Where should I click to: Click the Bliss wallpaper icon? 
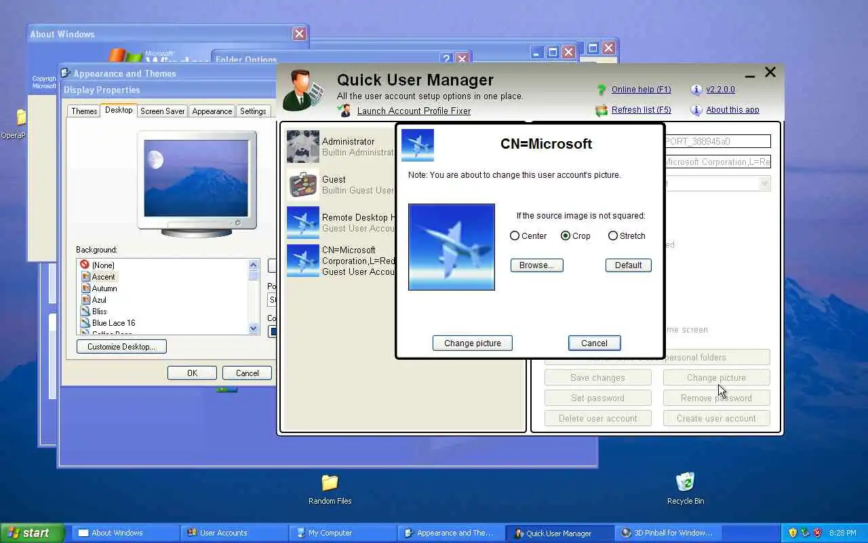click(x=85, y=311)
